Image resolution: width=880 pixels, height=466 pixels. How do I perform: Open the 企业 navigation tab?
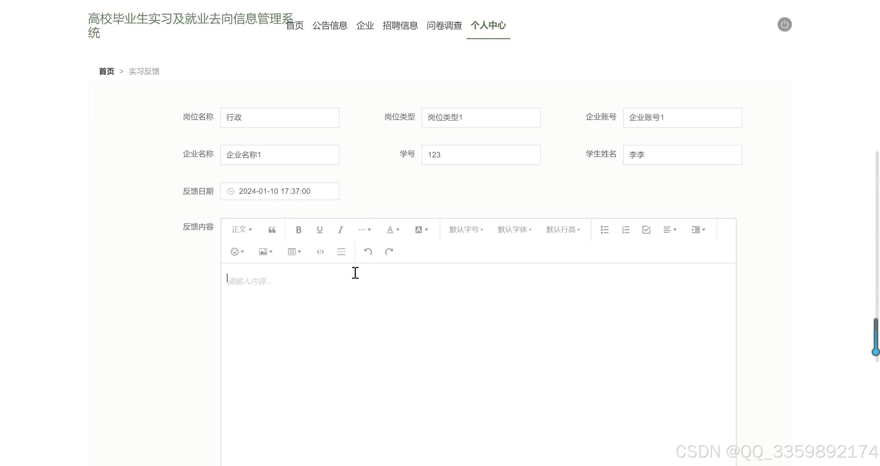365,25
